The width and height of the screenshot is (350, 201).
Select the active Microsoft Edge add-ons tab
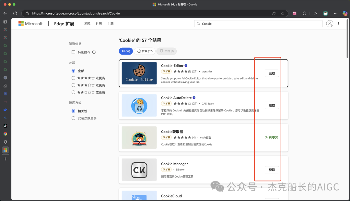click(x=6, y=150)
